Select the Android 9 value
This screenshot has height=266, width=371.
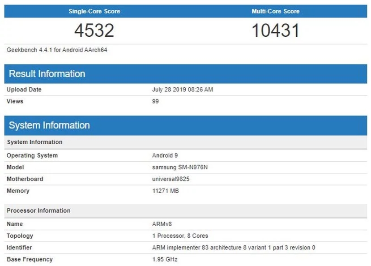[165, 155]
